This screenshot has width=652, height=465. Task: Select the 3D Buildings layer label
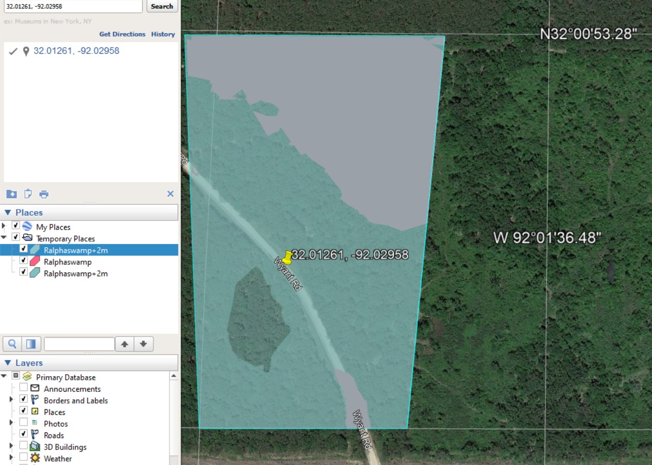[65, 447]
